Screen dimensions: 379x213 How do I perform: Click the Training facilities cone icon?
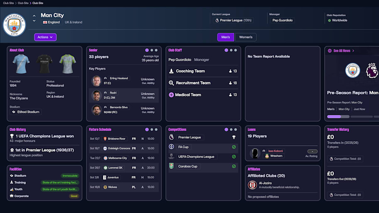11,182
